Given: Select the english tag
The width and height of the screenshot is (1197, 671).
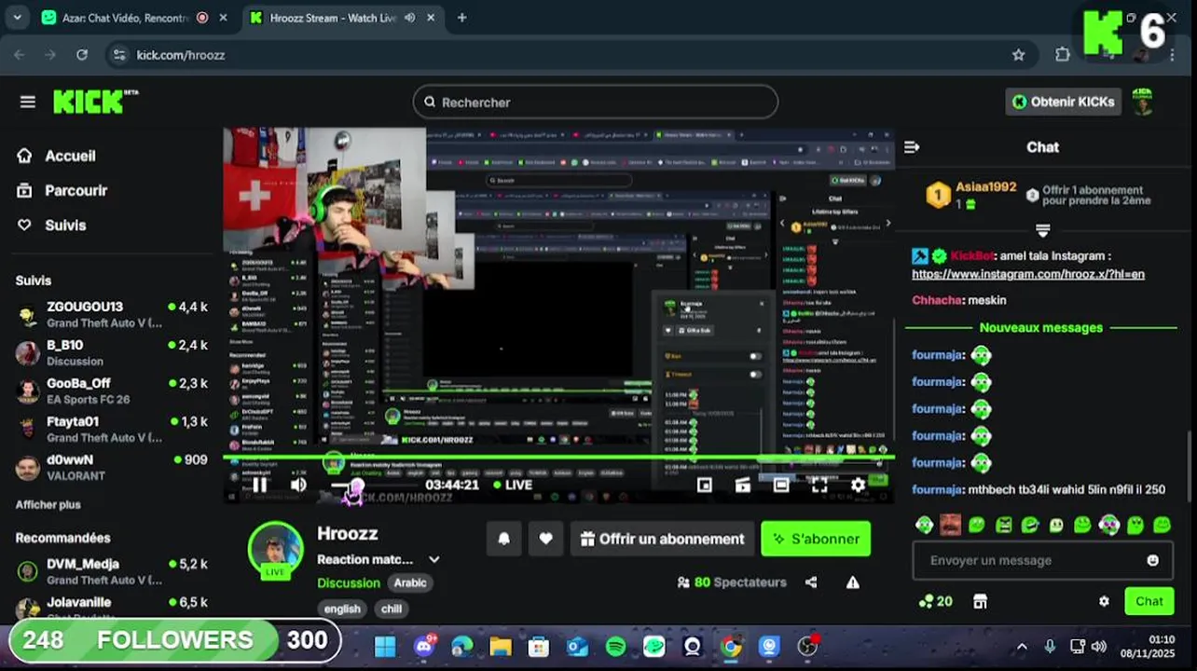Looking at the screenshot, I should pos(342,609).
